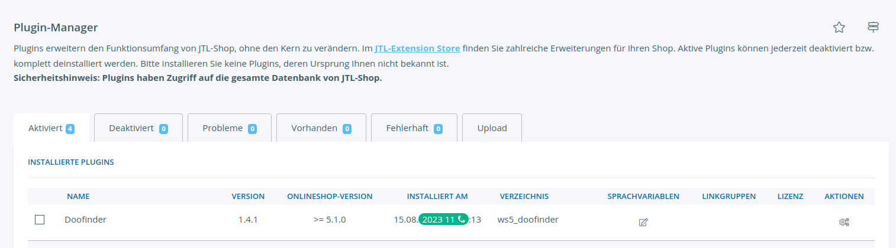Click the ws5_doofinder directory text
This screenshot has height=248, width=896.
pyautogui.click(x=528, y=220)
